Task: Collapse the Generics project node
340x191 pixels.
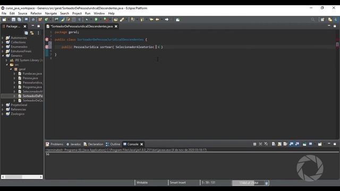Action: click(x=3, y=56)
